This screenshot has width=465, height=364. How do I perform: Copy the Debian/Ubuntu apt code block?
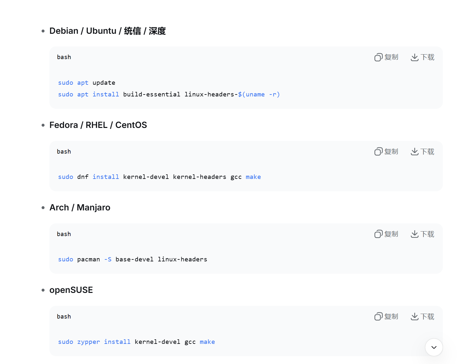[386, 57]
